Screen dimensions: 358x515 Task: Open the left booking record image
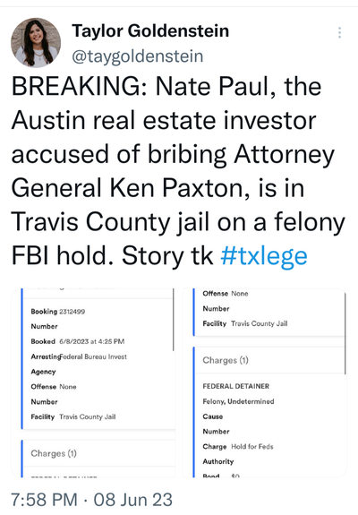pos(93,382)
